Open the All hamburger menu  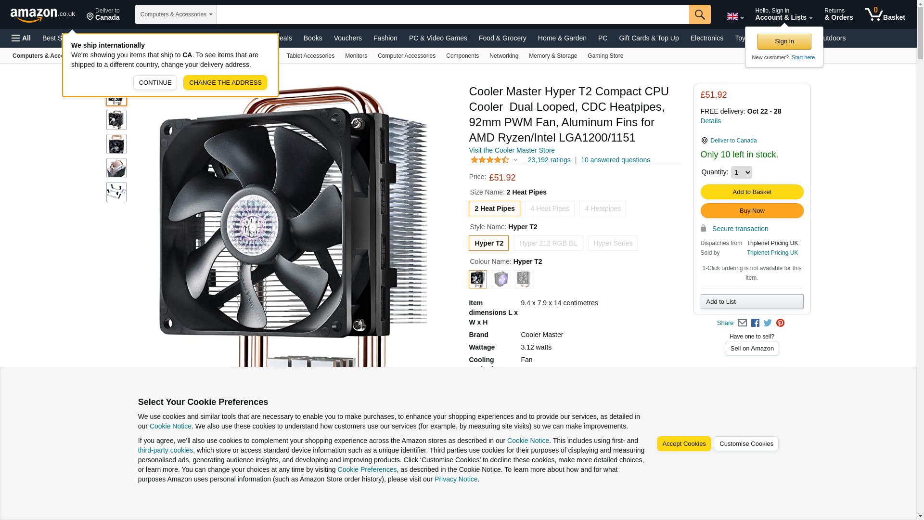click(x=21, y=38)
